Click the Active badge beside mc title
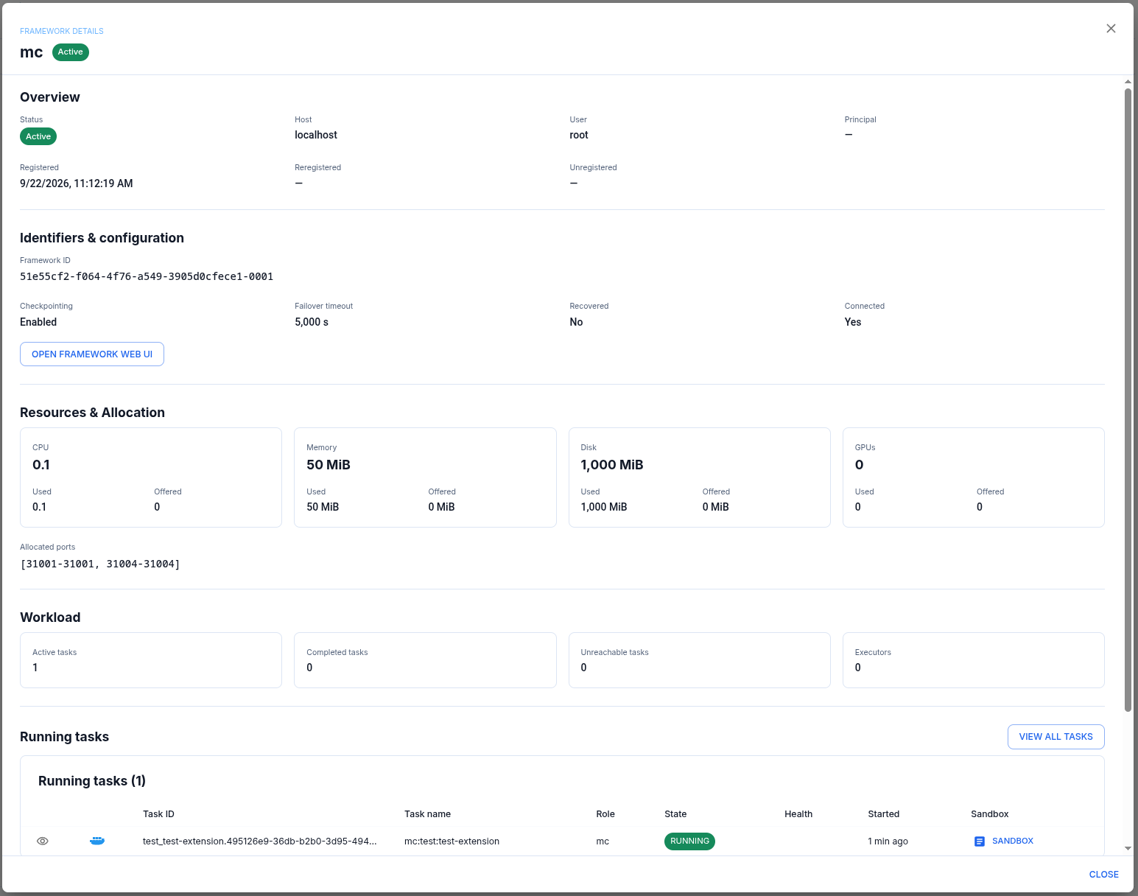The height and width of the screenshot is (896, 1138). [x=71, y=52]
